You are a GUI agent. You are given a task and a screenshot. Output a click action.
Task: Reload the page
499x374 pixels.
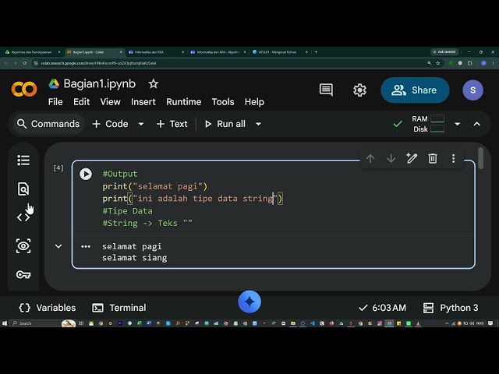[24, 63]
